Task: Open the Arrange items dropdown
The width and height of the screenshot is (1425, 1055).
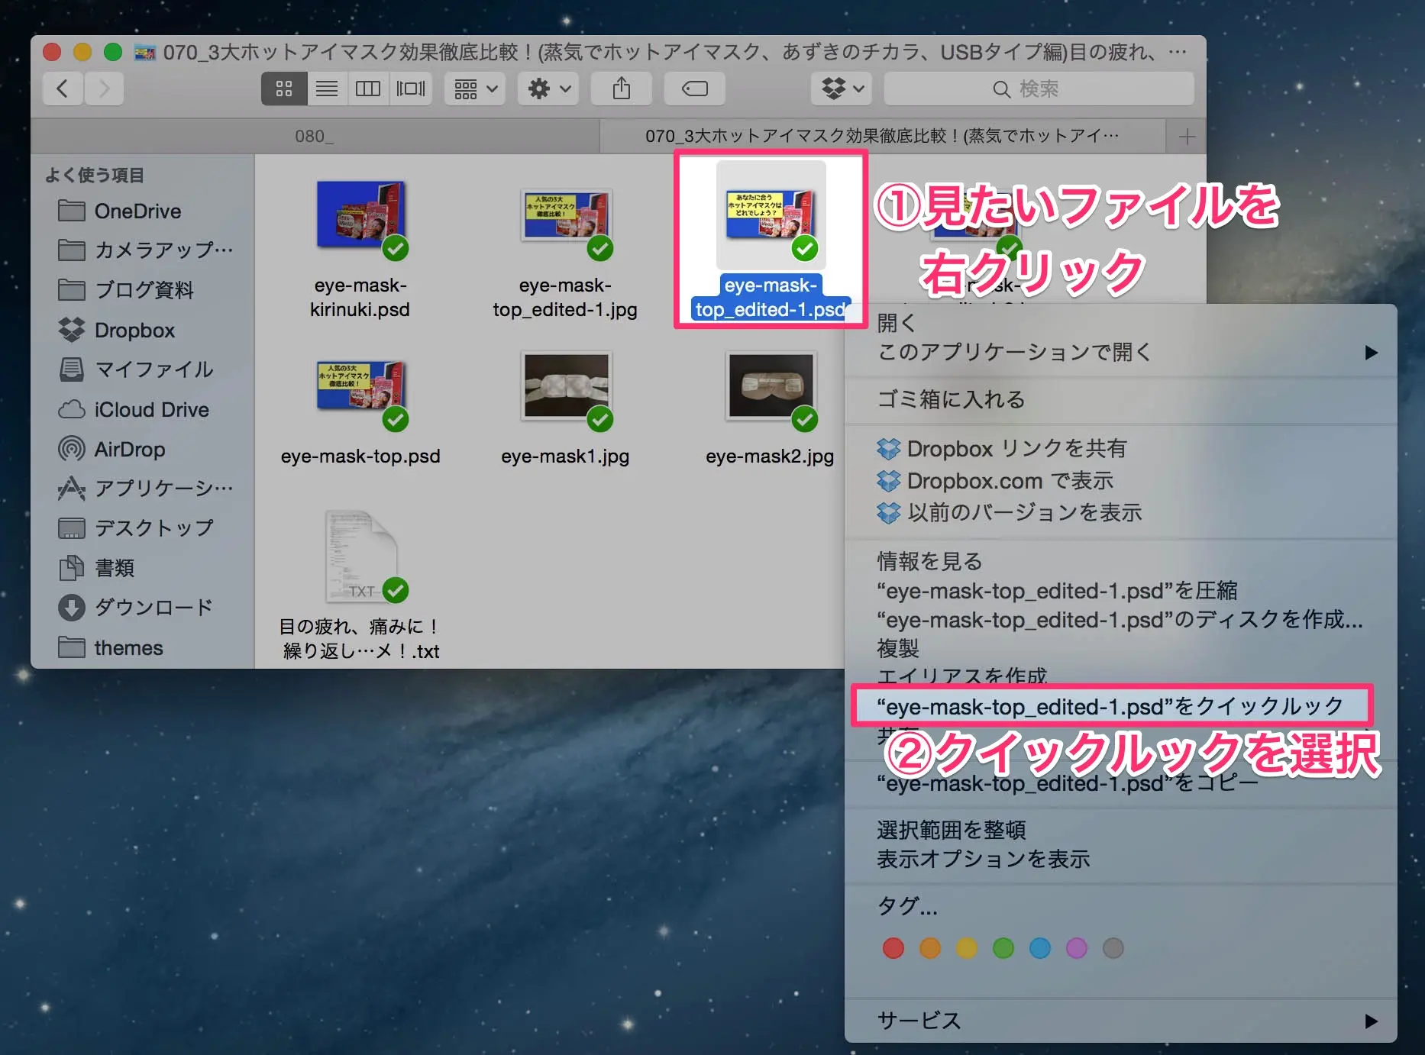Action: [475, 89]
